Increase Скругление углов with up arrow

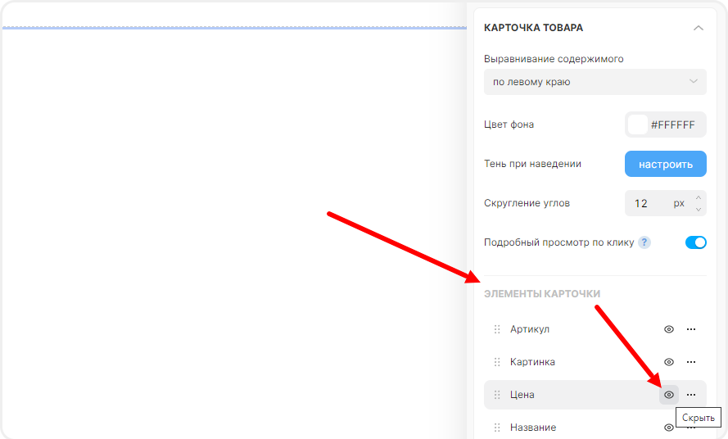tap(699, 197)
